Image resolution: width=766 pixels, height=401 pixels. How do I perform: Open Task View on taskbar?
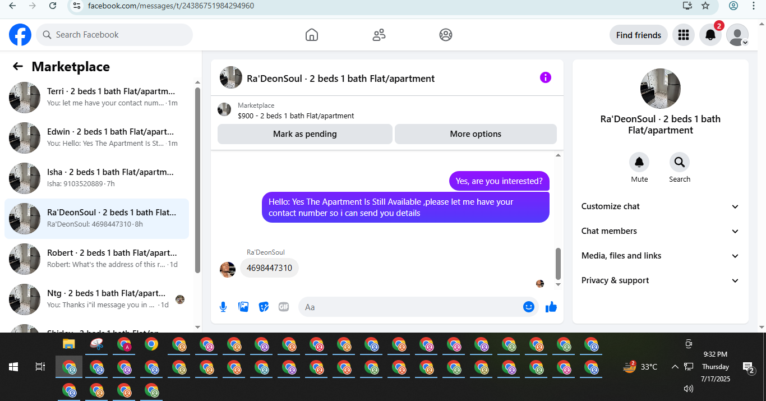(40, 367)
